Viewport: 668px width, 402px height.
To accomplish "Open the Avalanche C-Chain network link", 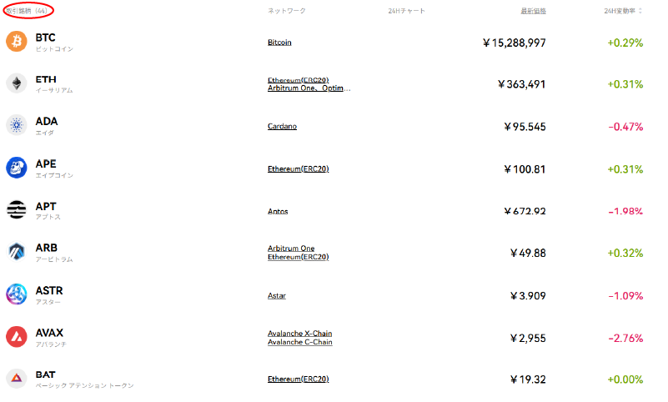I will tap(299, 342).
